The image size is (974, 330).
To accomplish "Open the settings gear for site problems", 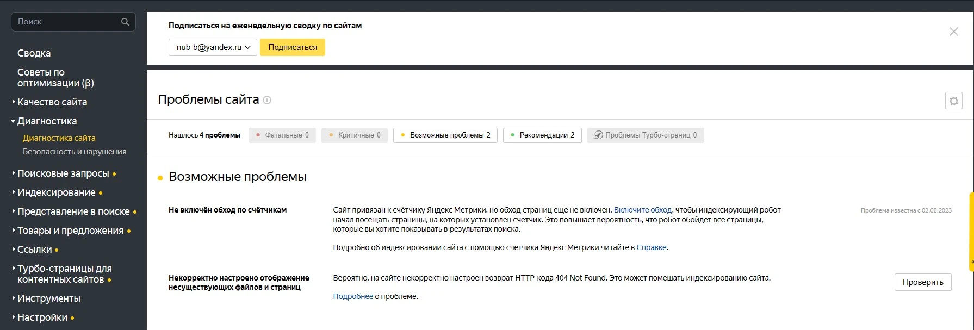I will point(953,101).
